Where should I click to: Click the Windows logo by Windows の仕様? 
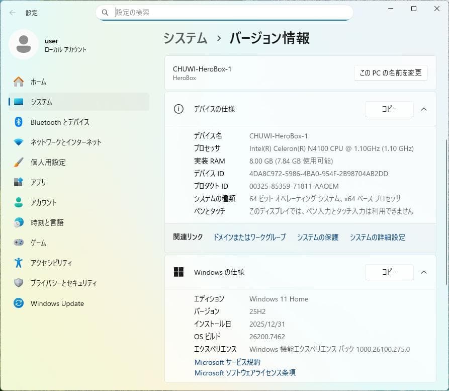(x=178, y=272)
